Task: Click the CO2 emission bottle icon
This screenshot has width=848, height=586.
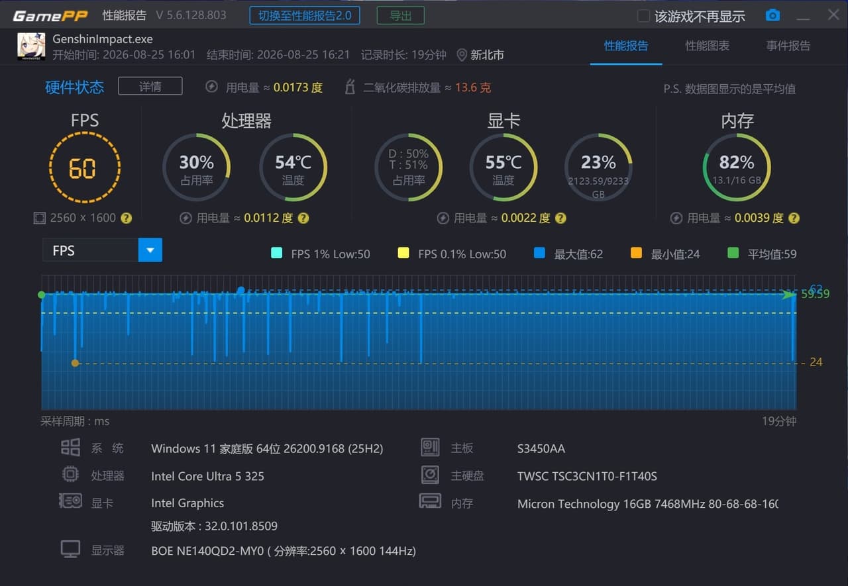Action: [350, 87]
